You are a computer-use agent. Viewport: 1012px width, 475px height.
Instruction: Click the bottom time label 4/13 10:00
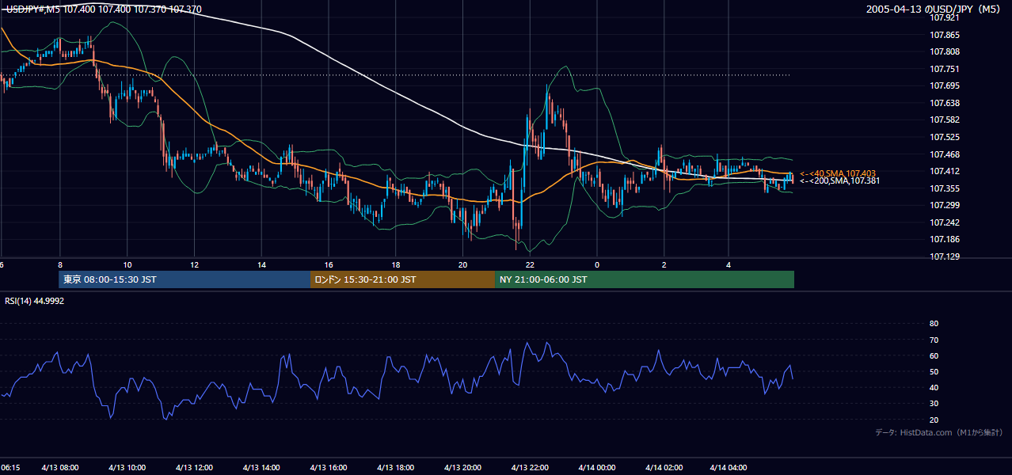click(x=127, y=467)
